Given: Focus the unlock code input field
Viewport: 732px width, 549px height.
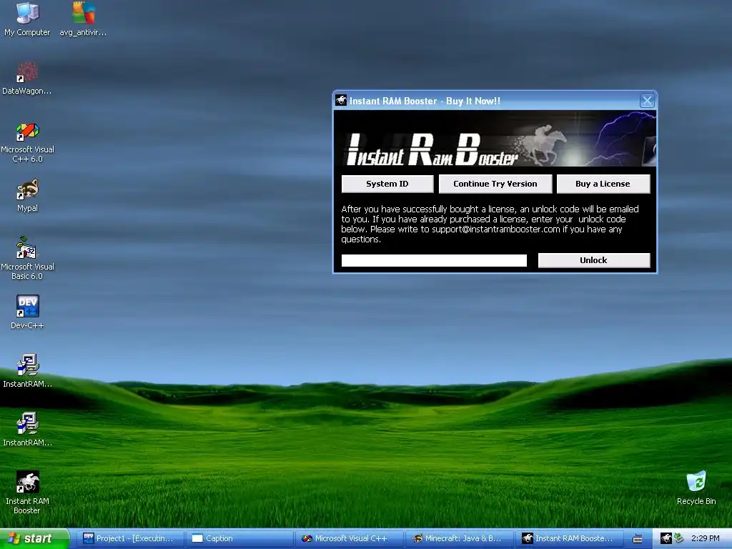Looking at the screenshot, I should point(434,260).
